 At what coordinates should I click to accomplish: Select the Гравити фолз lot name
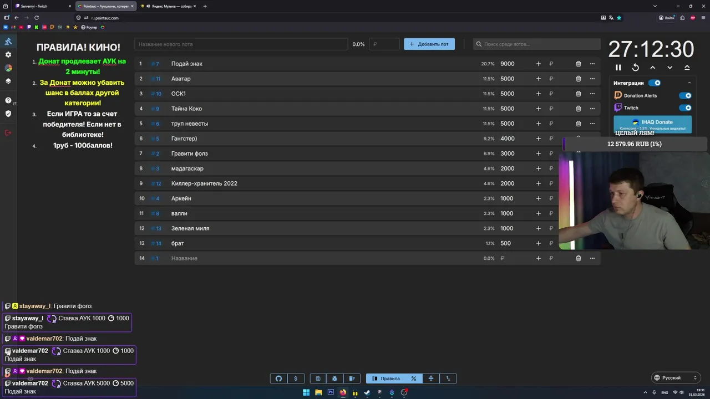pyautogui.click(x=190, y=154)
